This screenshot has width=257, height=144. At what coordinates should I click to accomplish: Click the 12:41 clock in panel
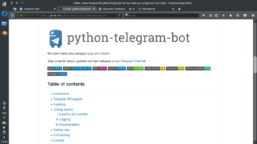pos(4,142)
